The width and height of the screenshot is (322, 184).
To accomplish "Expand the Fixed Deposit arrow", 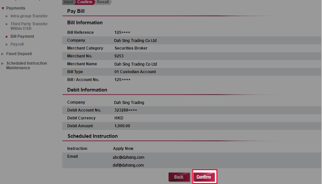I will point(3,54).
